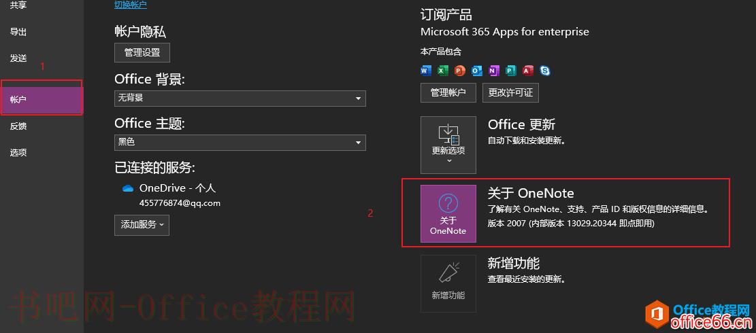Click the 自动下载和安装更新 description text
756x333 pixels.
[527, 141]
